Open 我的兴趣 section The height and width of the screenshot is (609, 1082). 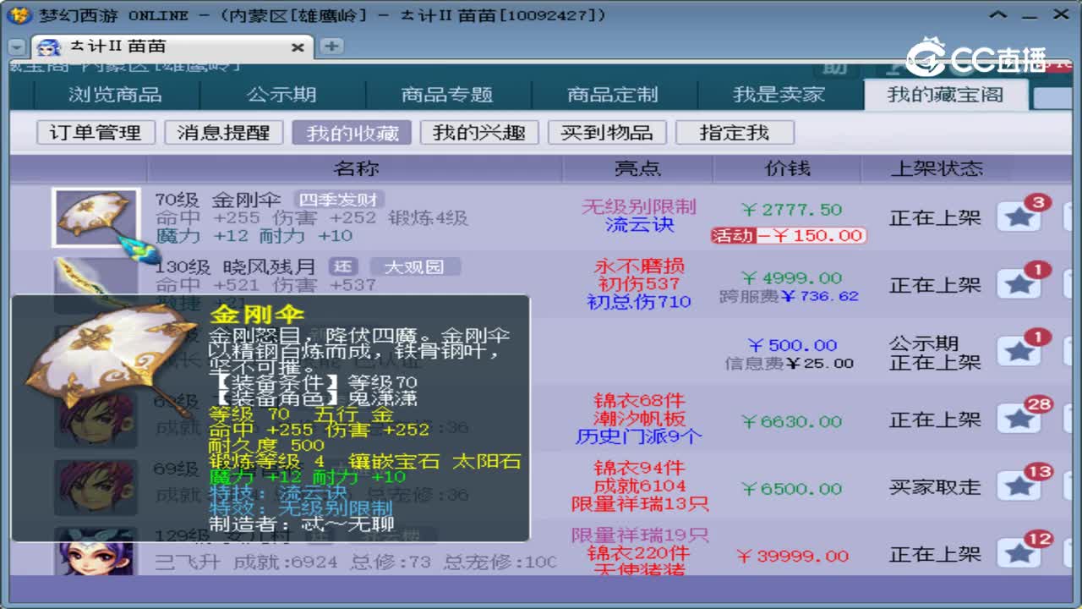[x=479, y=133]
